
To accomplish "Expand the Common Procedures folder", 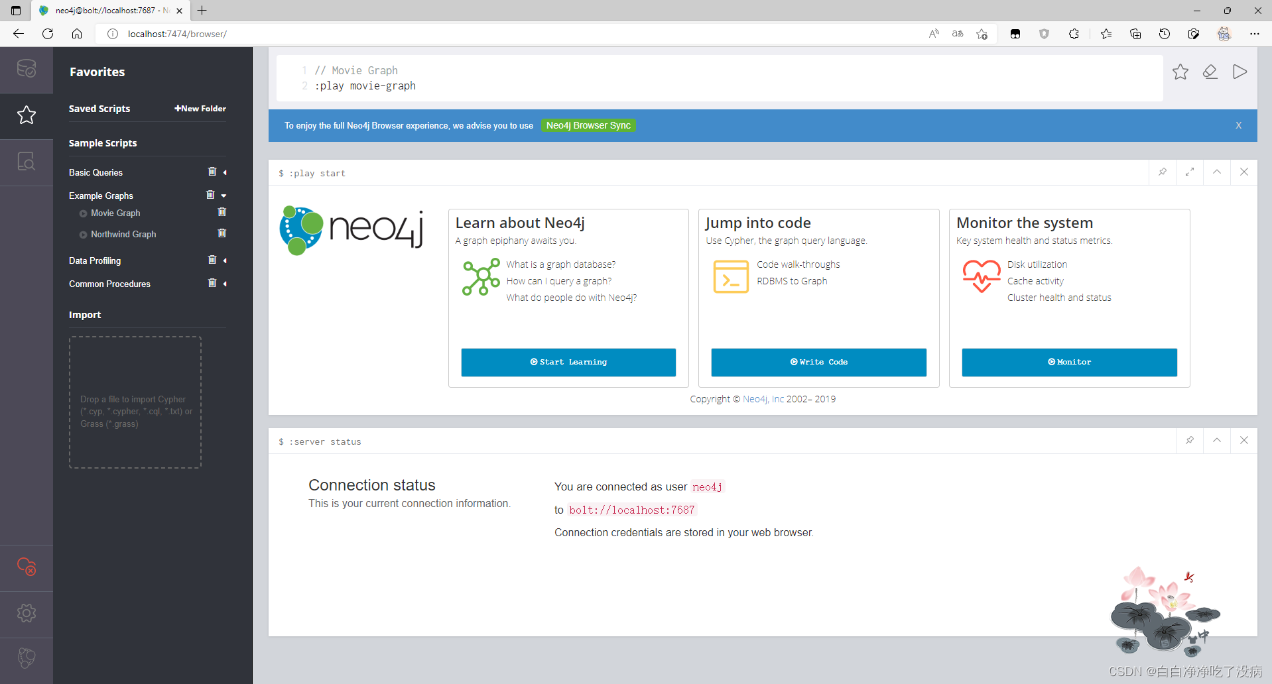I will point(225,284).
